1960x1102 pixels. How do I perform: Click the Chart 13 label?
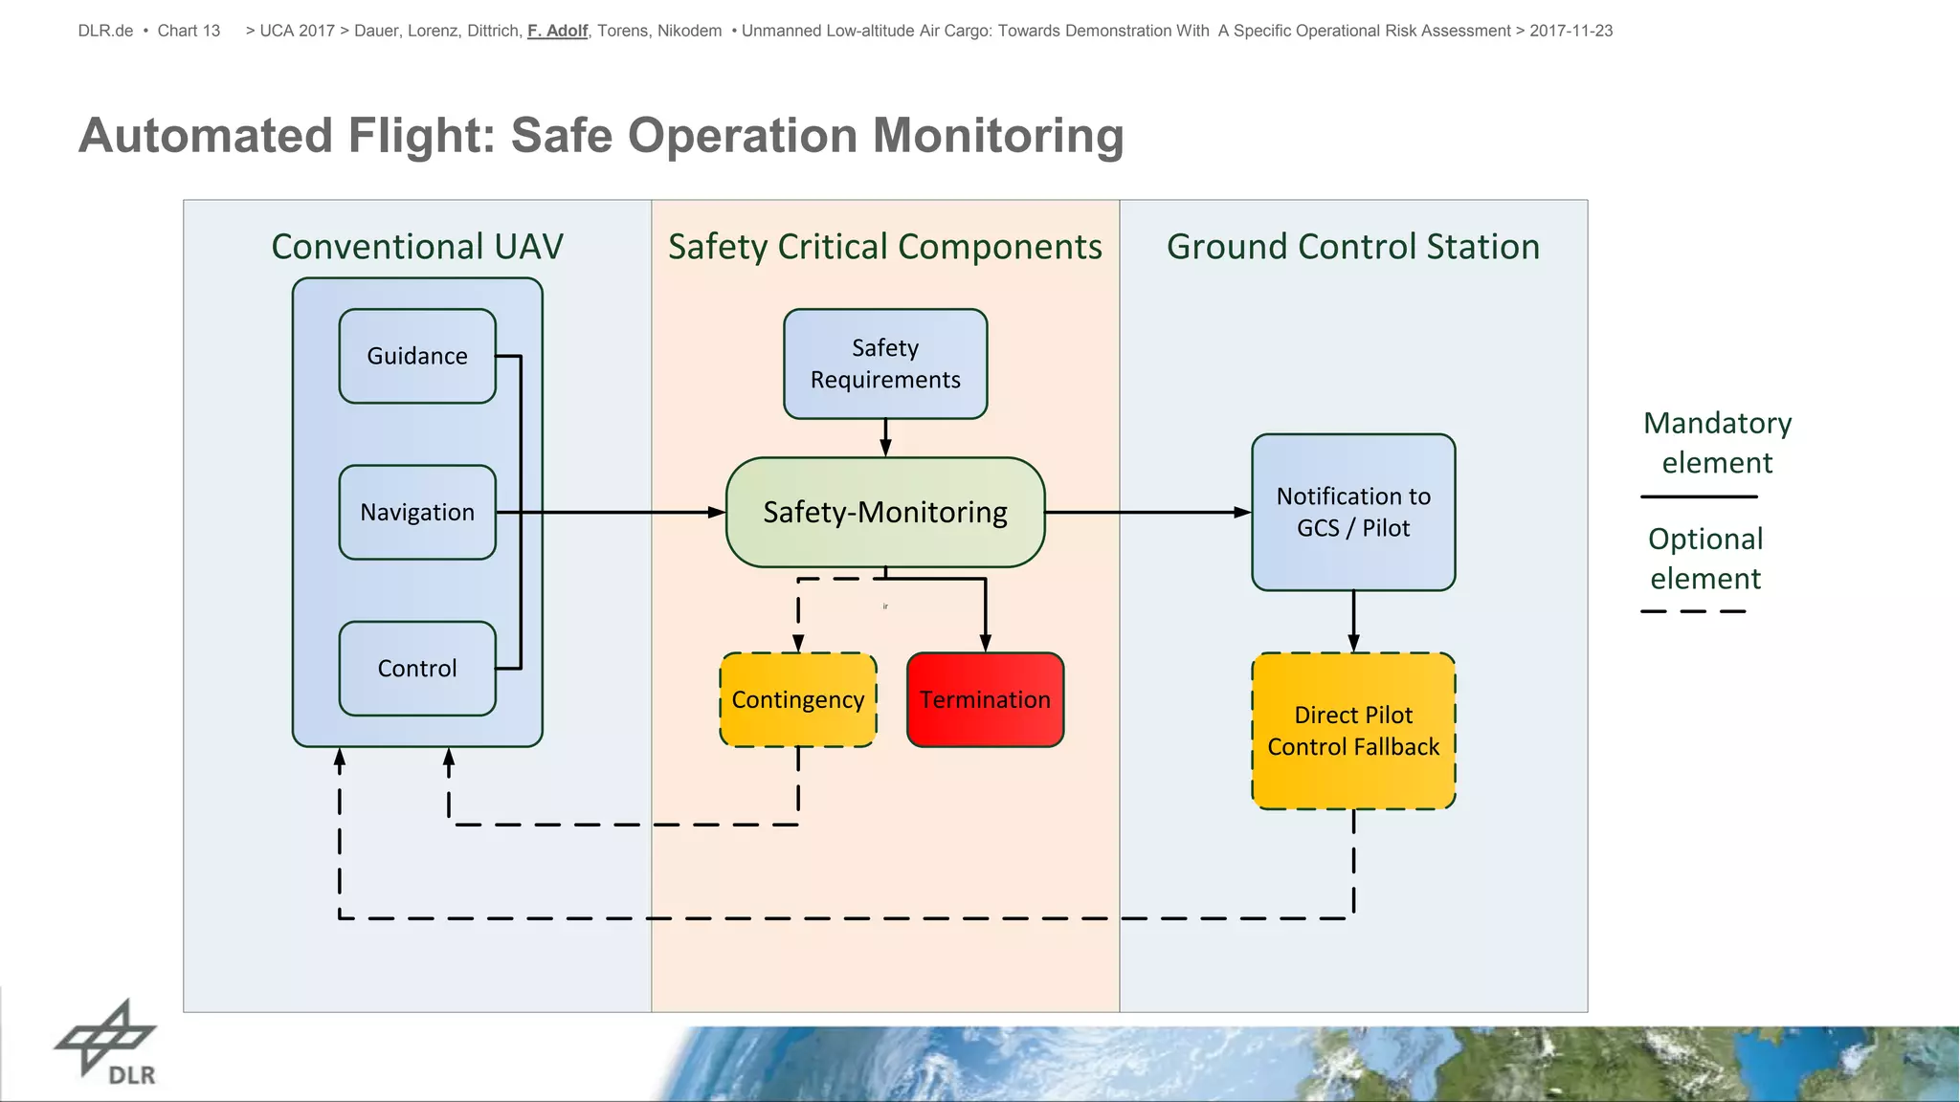[189, 31]
